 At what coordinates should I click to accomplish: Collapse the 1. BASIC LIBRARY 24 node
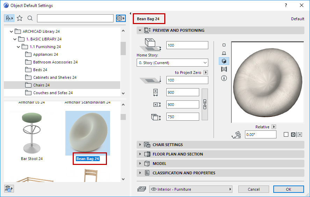(x=15, y=39)
